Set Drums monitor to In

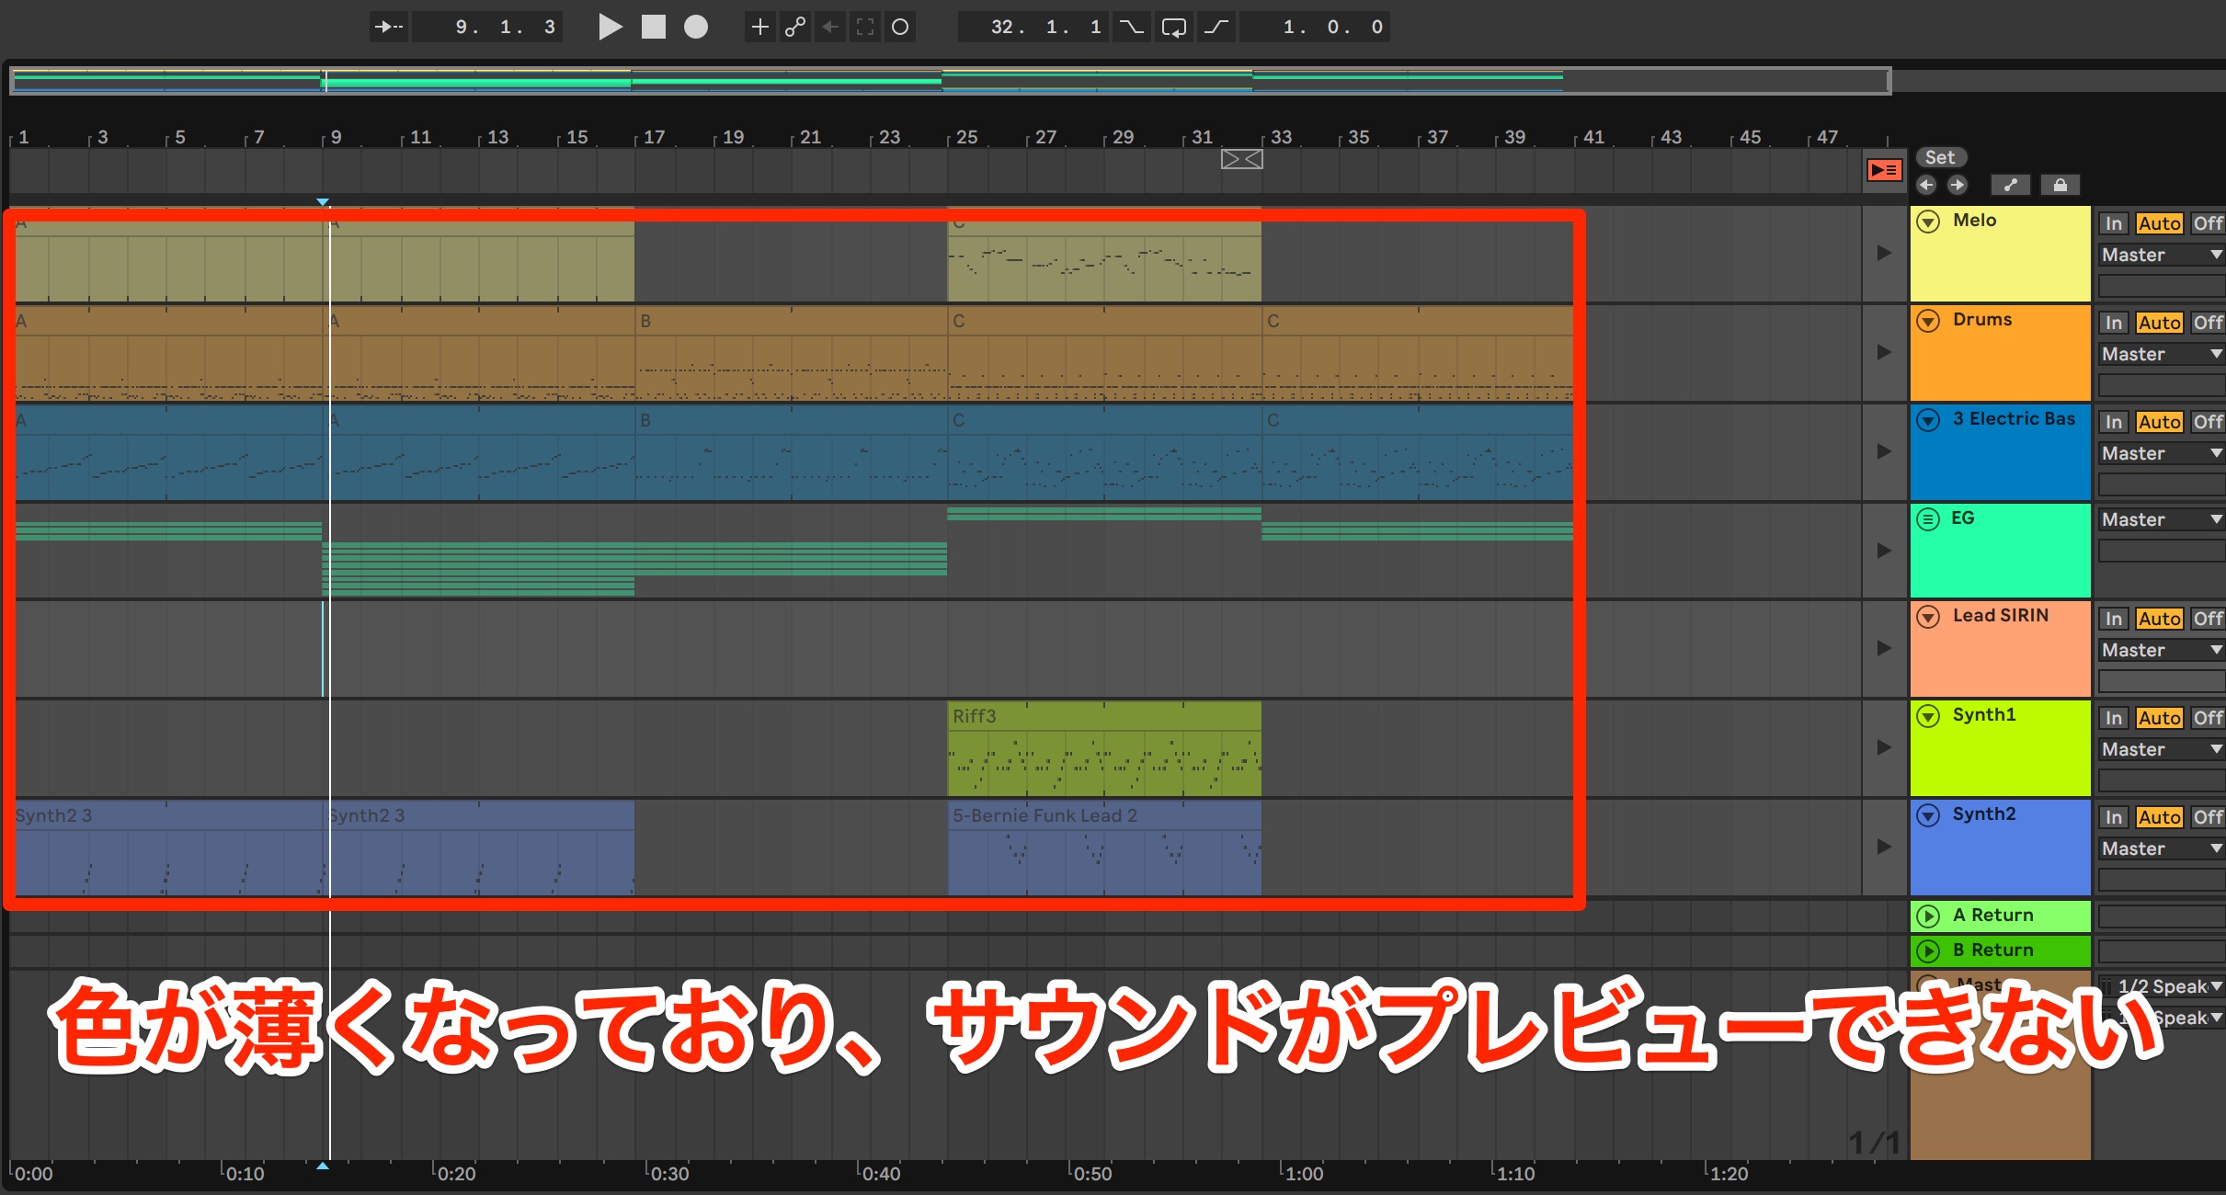click(2114, 323)
